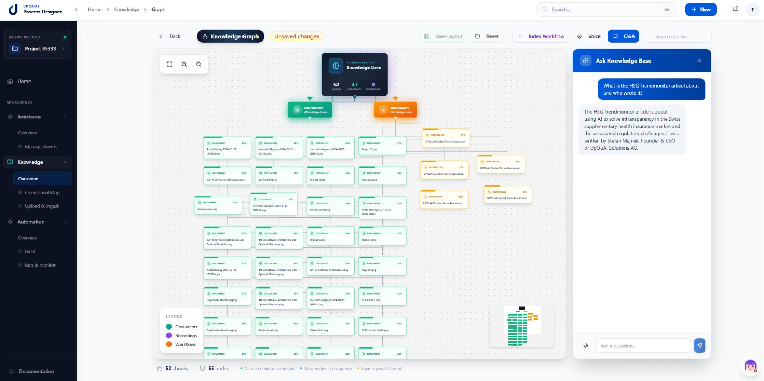The width and height of the screenshot is (764, 381).
Task: Expand the Assistance section
Action: pos(66,117)
